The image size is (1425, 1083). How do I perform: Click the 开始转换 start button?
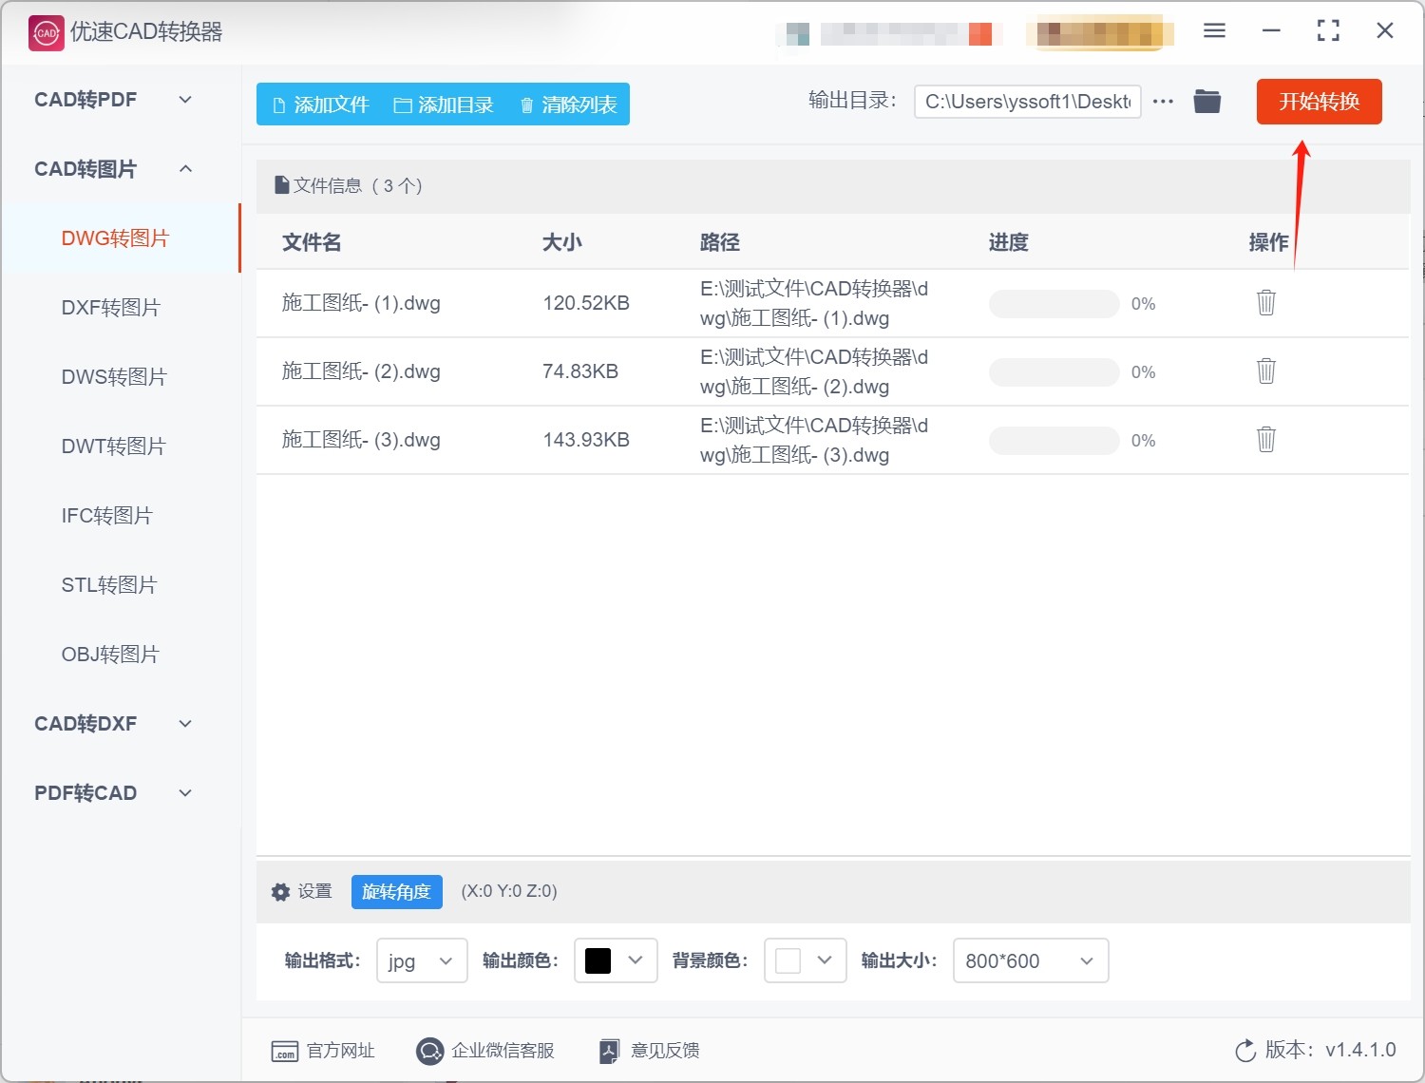click(x=1319, y=102)
